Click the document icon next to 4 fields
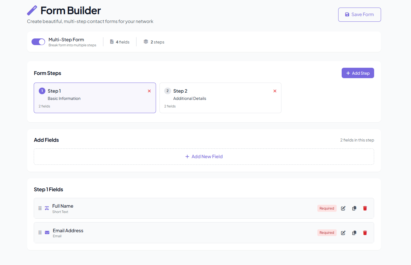411x265 pixels. pyautogui.click(x=112, y=41)
